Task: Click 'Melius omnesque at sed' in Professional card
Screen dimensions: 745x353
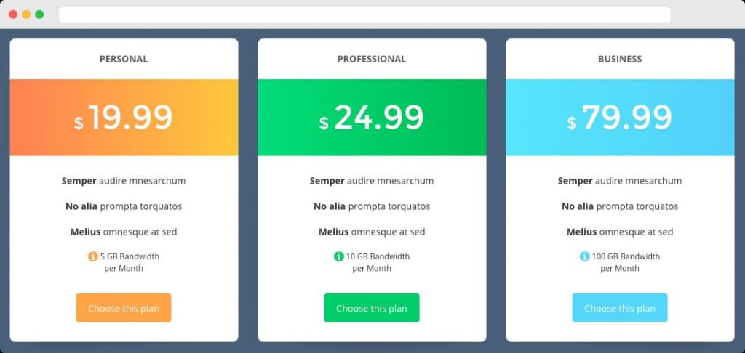Action: [x=372, y=232]
